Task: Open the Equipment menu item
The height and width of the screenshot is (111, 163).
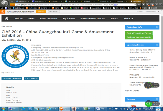Action: (69, 18)
